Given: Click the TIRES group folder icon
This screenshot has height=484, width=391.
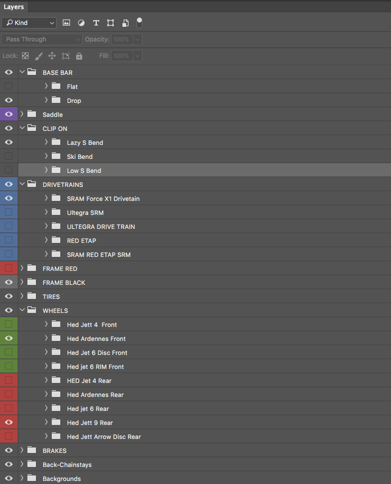Looking at the screenshot, I should (x=32, y=296).
